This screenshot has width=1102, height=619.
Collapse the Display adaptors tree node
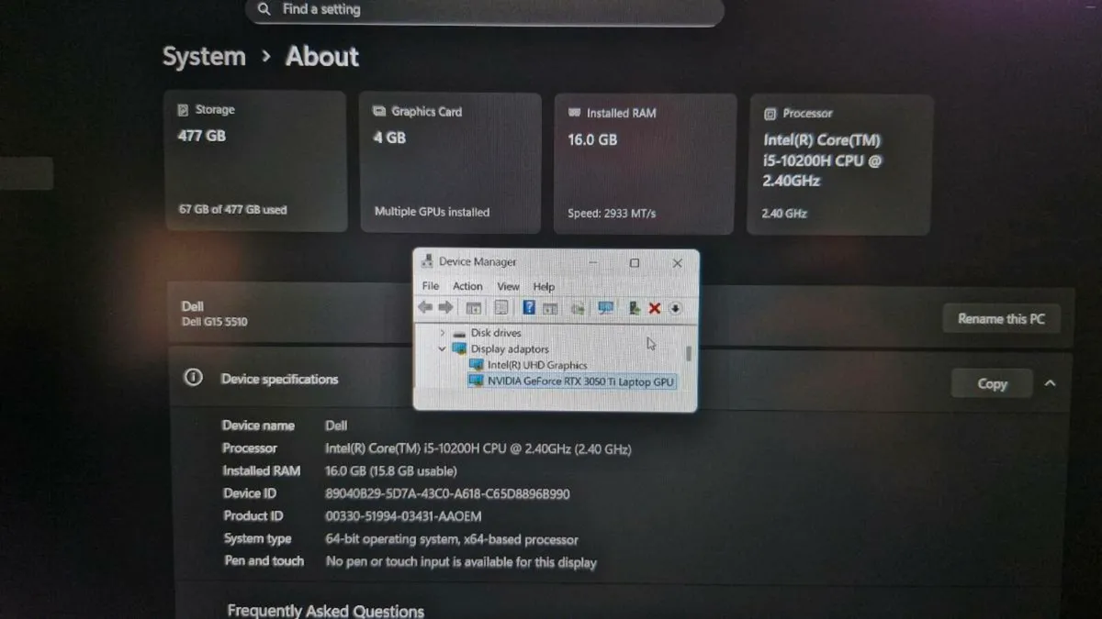(442, 348)
